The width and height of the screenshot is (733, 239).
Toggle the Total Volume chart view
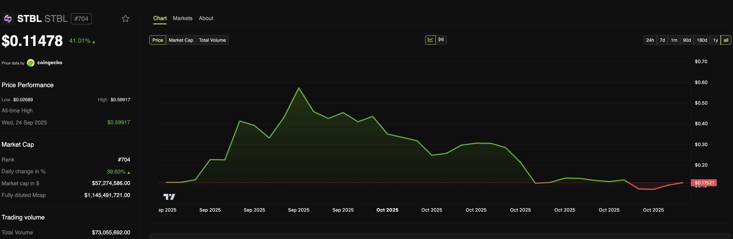coord(212,40)
